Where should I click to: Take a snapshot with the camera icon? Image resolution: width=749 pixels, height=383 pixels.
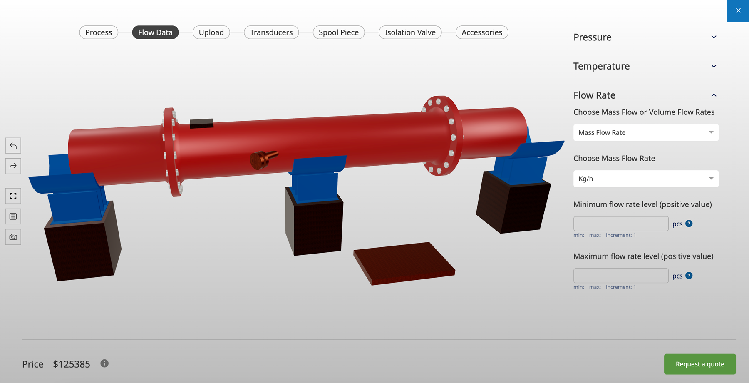pos(13,237)
